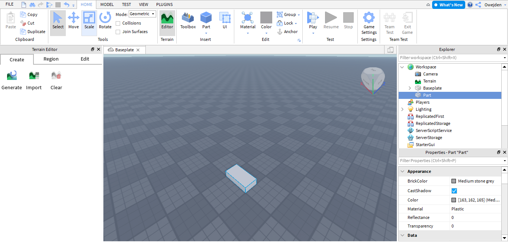Click Import in the Terrain Editor
This screenshot has height=242, width=508.
[x=34, y=80]
